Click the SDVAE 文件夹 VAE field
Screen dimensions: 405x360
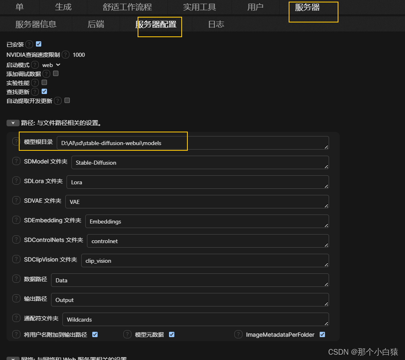pos(197,202)
